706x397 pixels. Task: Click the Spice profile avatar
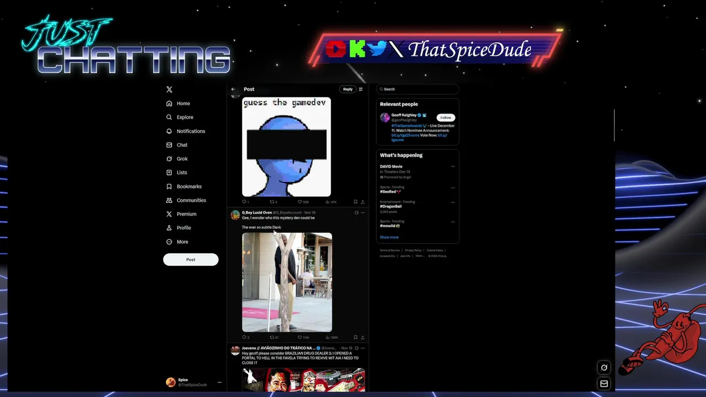[170, 382]
